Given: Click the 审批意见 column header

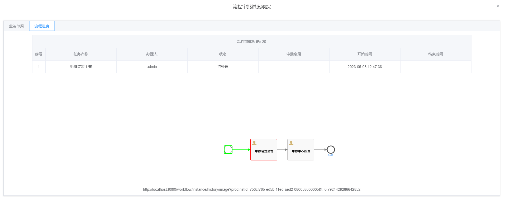Looking at the screenshot, I should pos(294,54).
